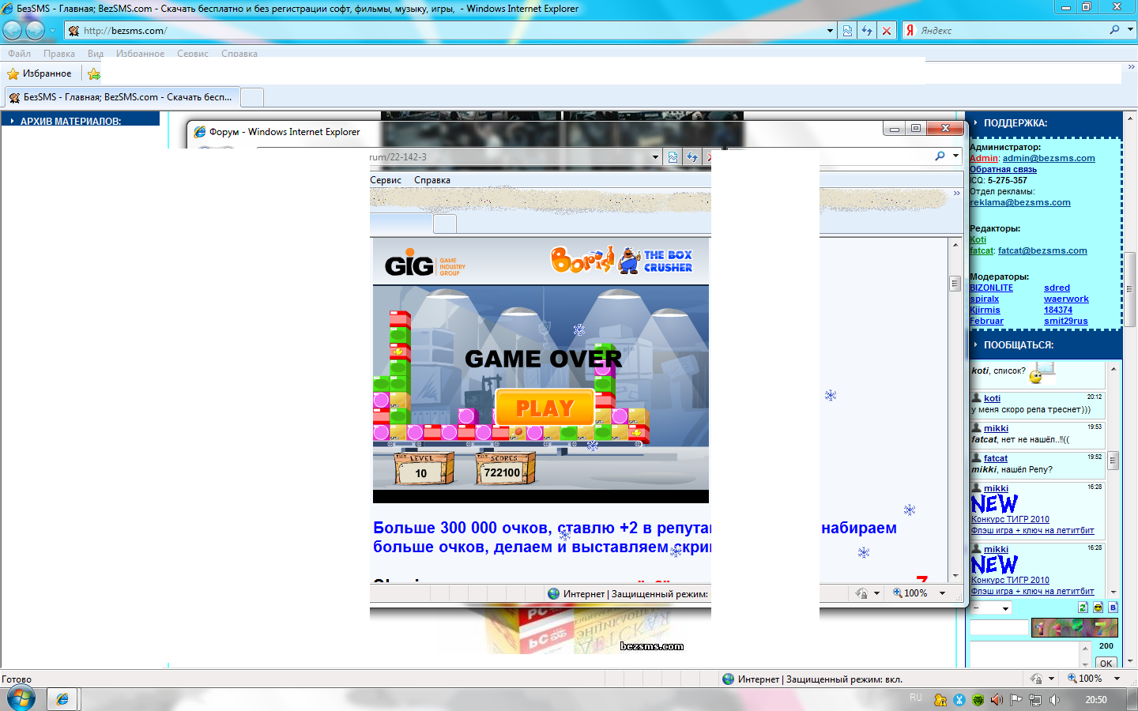Click the refresh icon in main address bar
This screenshot has height=711, width=1138.
click(x=867, y=31)
